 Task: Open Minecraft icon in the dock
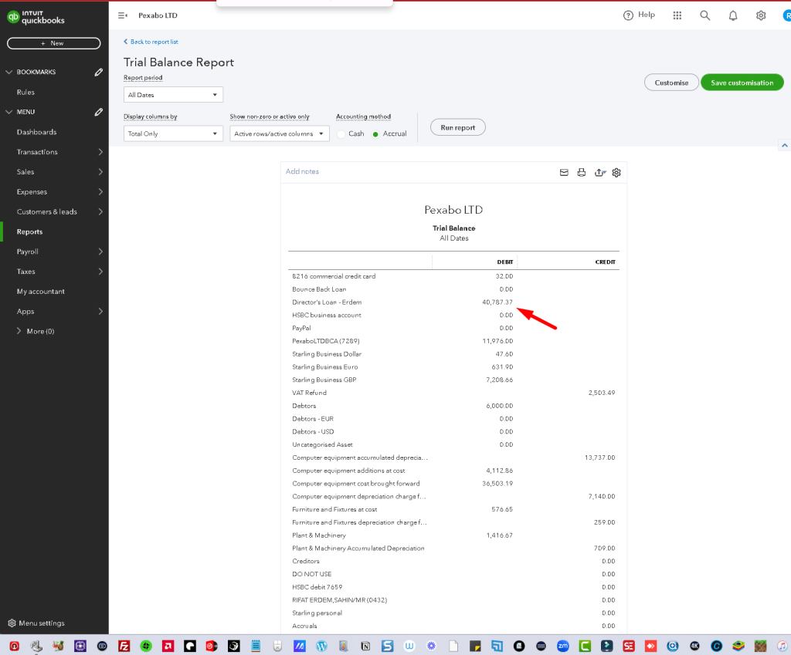click(x=760, y=646)
